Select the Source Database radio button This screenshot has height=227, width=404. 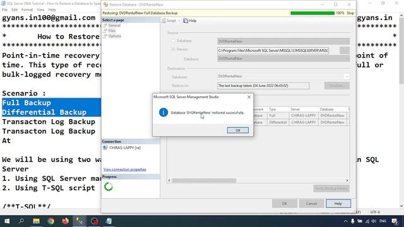coord(173,40)
